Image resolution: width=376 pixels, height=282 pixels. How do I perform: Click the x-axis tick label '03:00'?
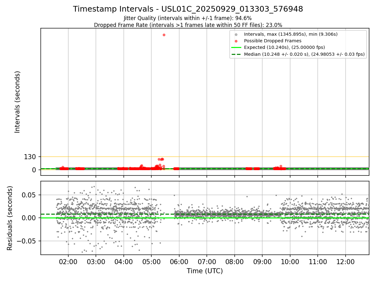coord(96,262)
